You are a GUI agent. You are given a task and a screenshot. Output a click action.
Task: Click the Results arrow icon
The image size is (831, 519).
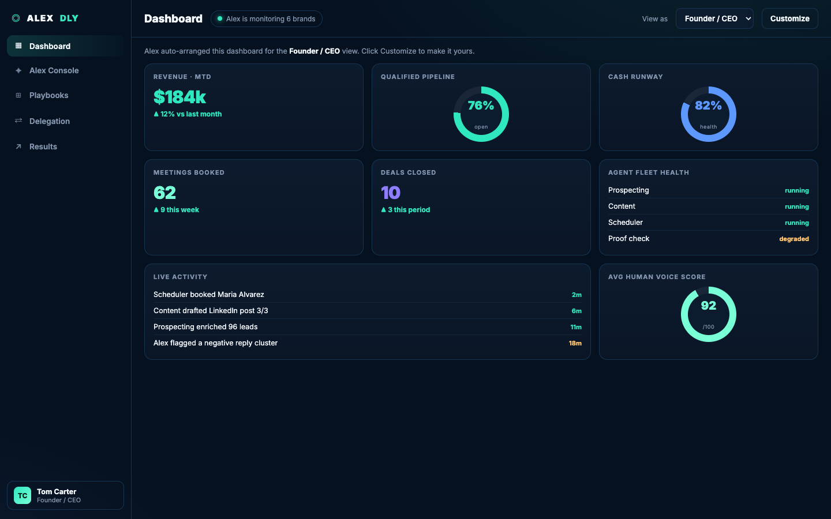click(x=18, y=146)
